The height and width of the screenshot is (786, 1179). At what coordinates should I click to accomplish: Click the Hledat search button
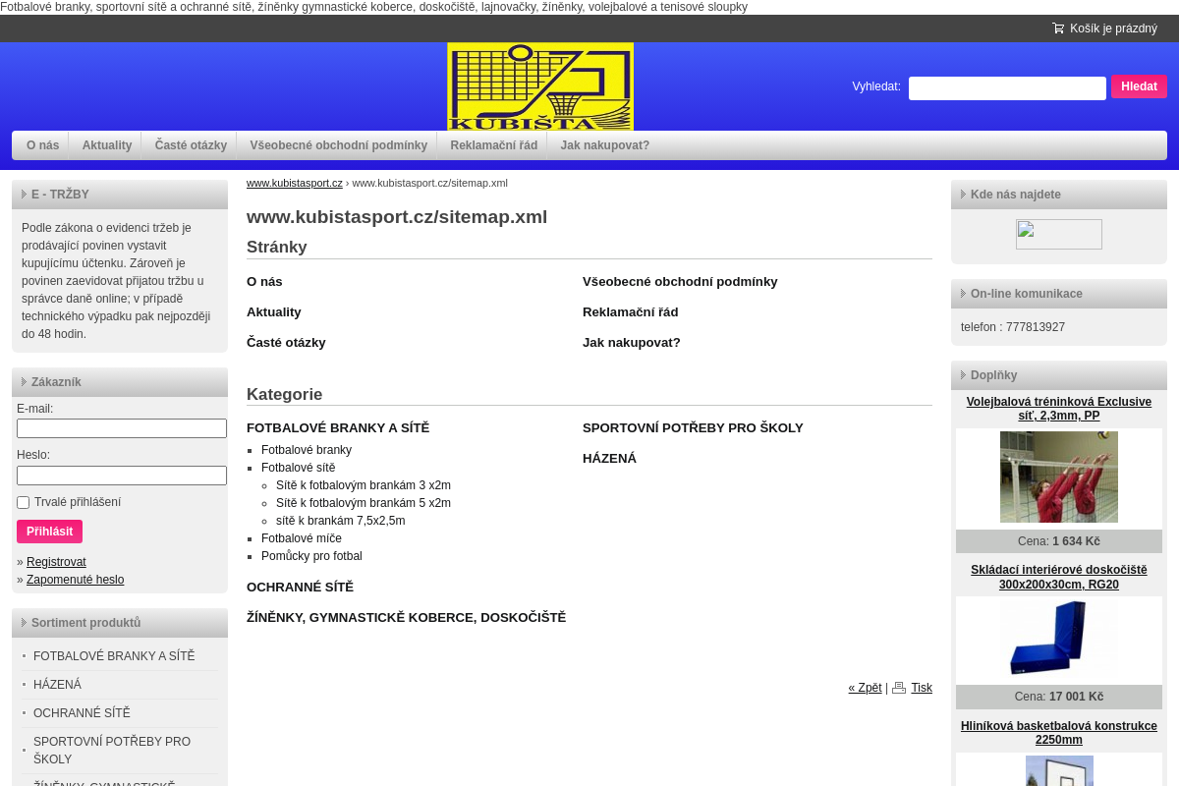(x=1139, y=86)
